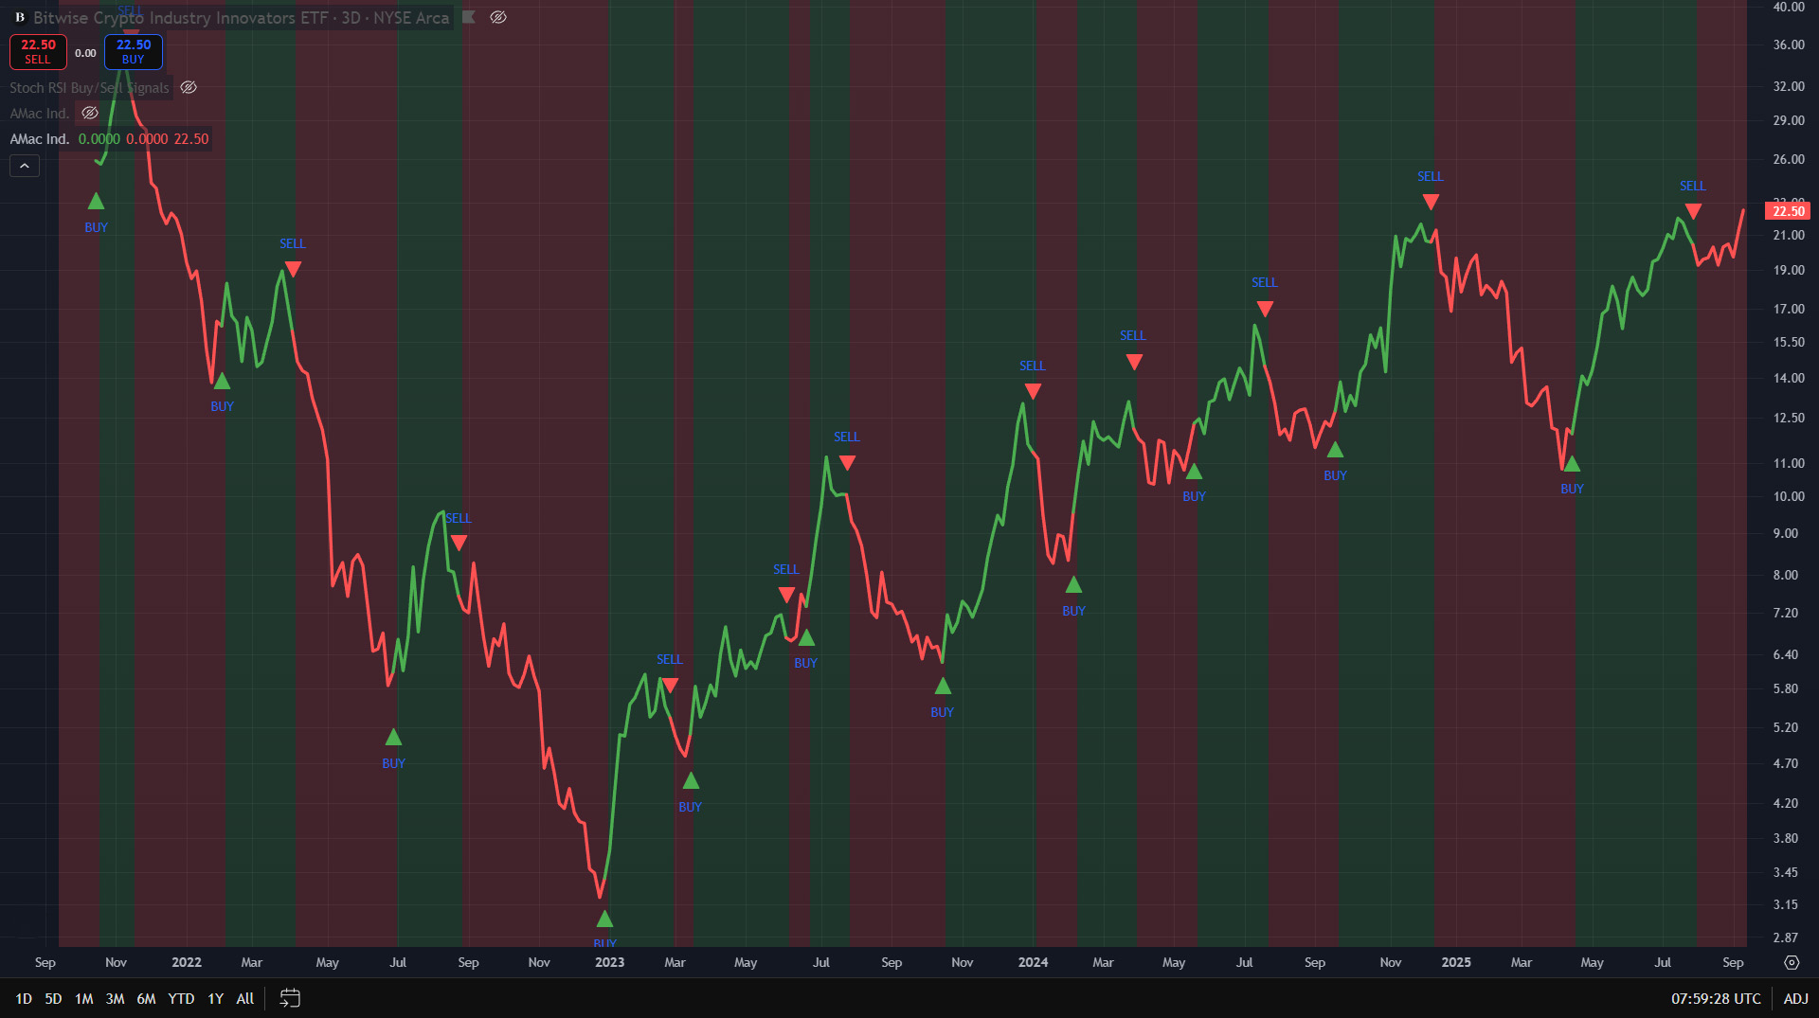The image size is (1819, 1018).
Task: Select the active AMac Ind. legend entry
Action: [x=40, y=139]
